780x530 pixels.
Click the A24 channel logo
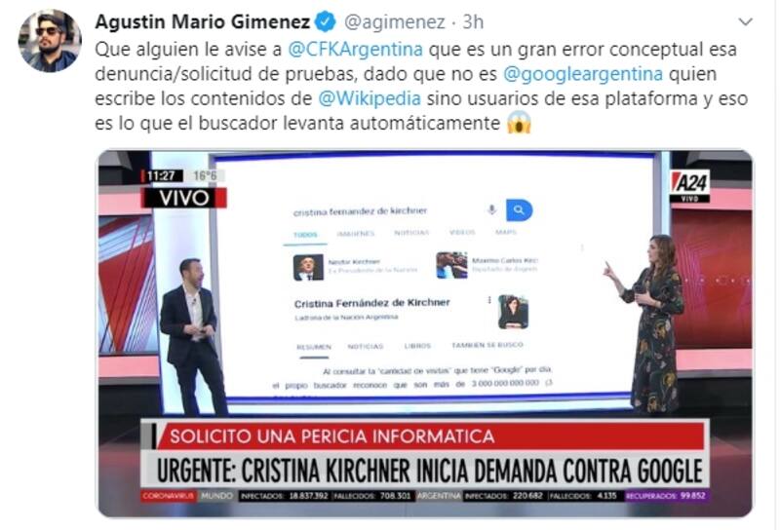pos(689,186)
